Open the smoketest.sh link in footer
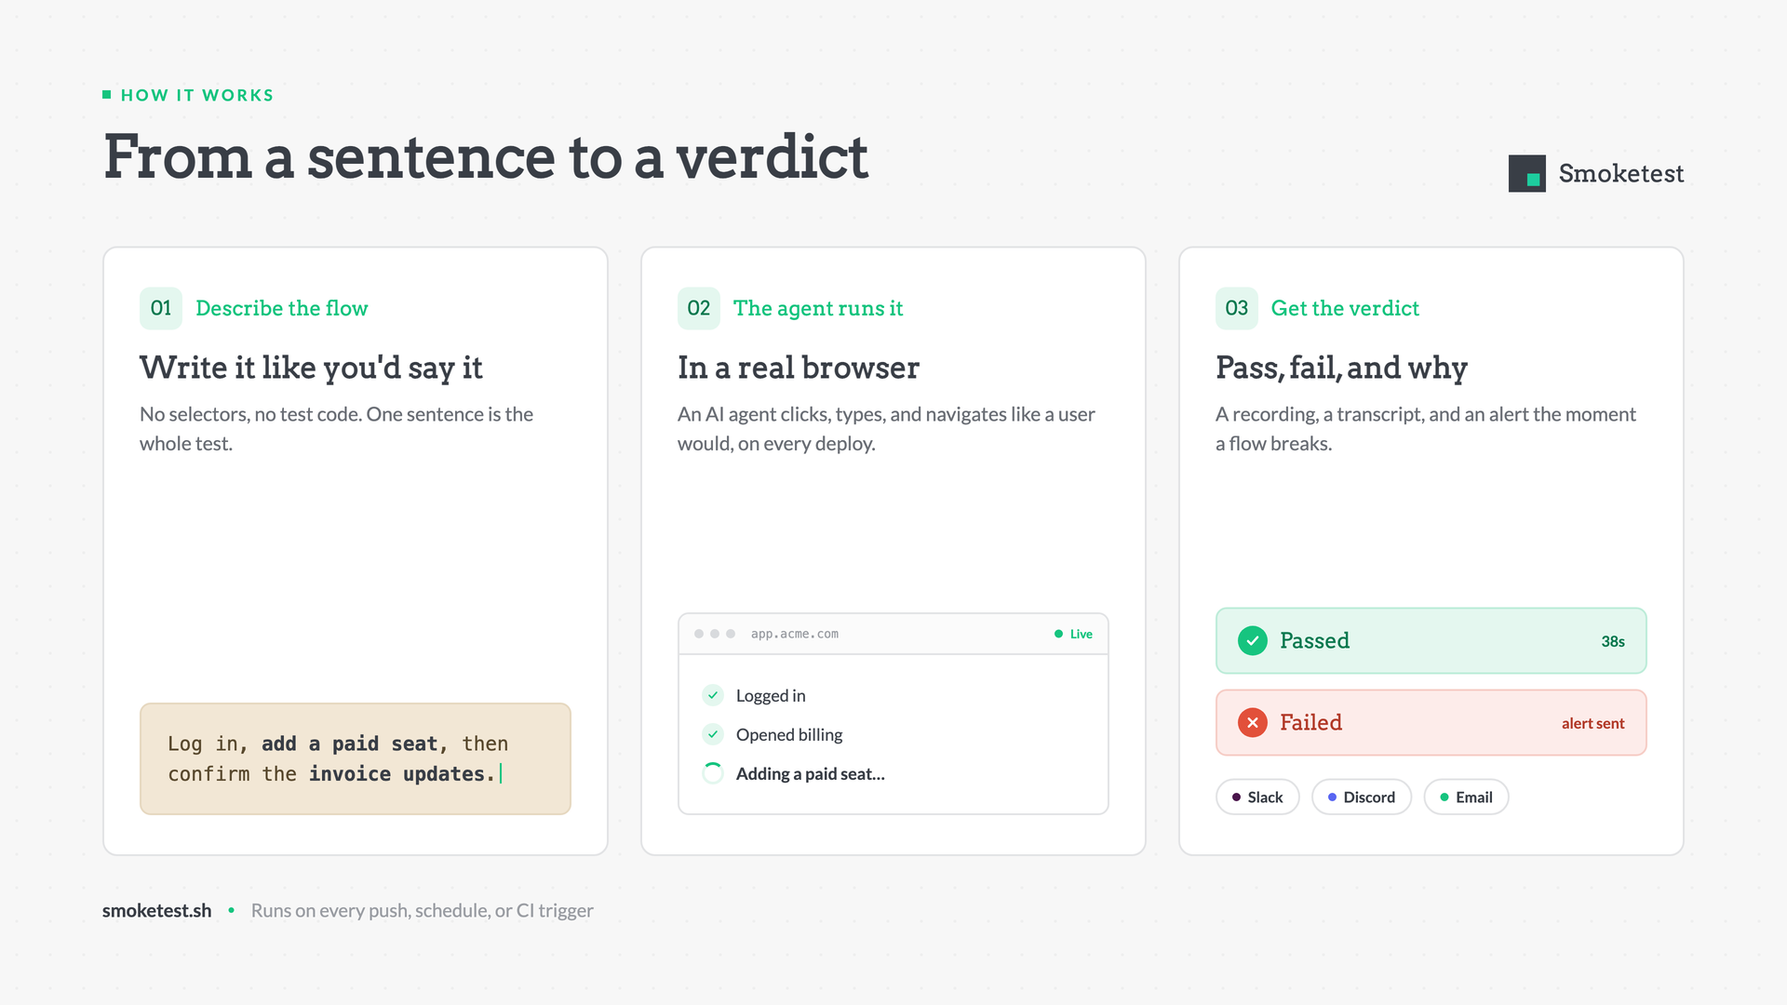 156,910
